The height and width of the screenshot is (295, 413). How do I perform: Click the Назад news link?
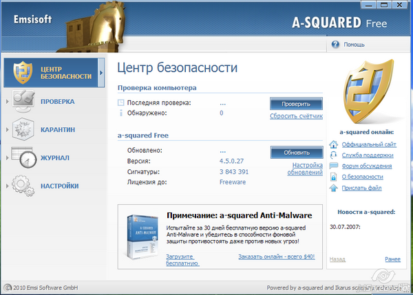(337, 259)
